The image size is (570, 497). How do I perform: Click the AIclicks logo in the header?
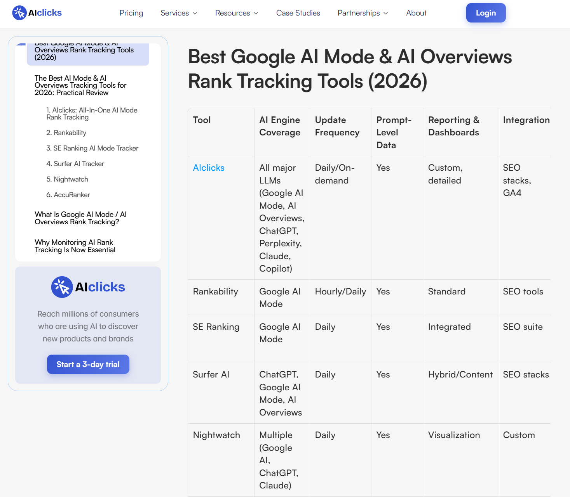click(x=37, y=12)
